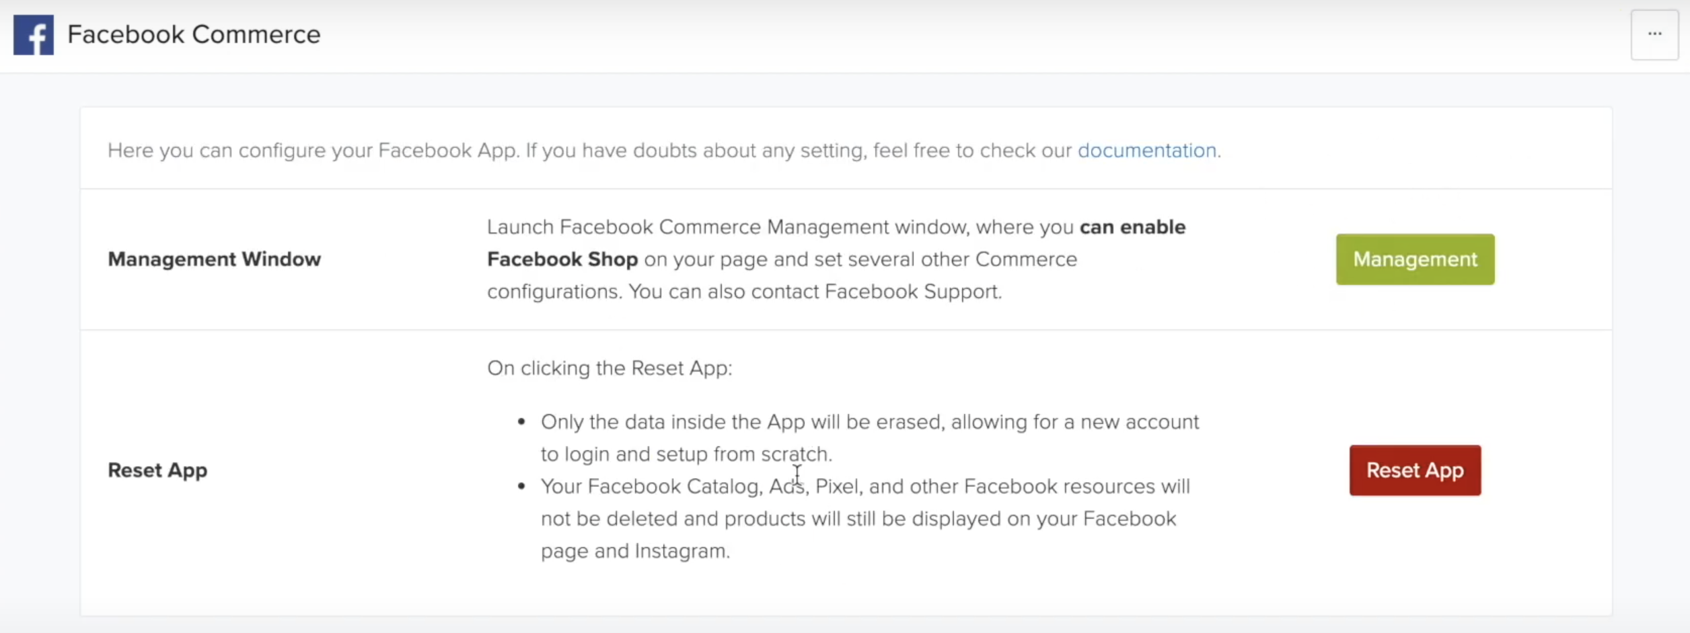Click the 'Your Facebook Catalog, Ads, Pixel' sentence
Viewport: 1690px width, 633px height.
tap(865, 519)
